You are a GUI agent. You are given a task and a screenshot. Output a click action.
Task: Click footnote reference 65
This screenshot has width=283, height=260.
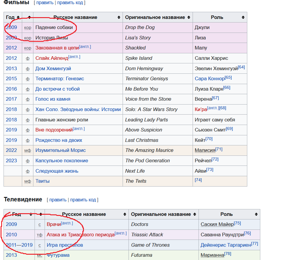pos(228,78)
